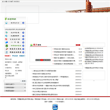Click the 24 icon for 网络自助服务
The height and width of the screenshot is (110, 110).
click(7, 52)
